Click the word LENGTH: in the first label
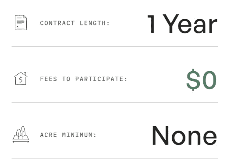The width and height of the screenshot is (234, 162). coord(95,23)
